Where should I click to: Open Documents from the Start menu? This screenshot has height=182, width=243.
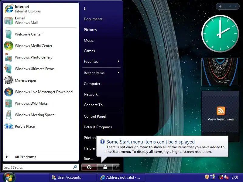[x=93, y=19]
